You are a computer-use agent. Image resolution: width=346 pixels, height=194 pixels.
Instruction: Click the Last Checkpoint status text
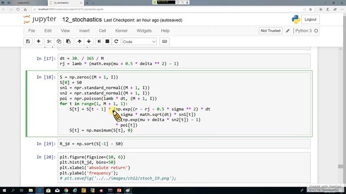(143, 20)
